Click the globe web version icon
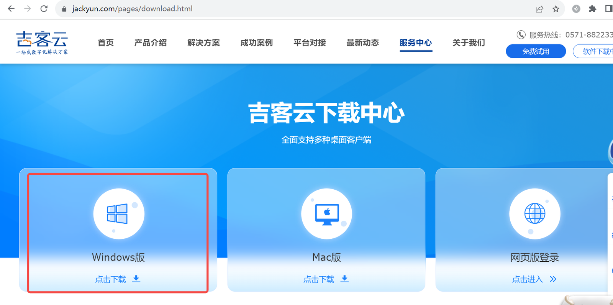This screenshot has height=305, width=613. point(534,214)
